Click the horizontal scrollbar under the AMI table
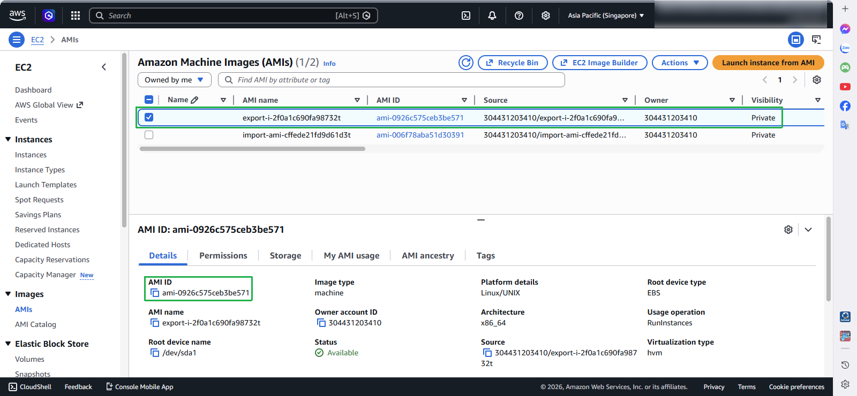Image resolution: width=857 pixels, height=396 pixels. point(252,149)
